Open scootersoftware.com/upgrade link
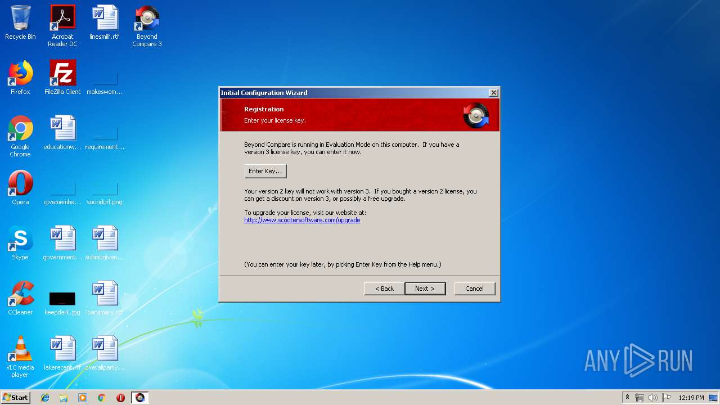Viewport: 720px width, 405px height. point(302,220)
